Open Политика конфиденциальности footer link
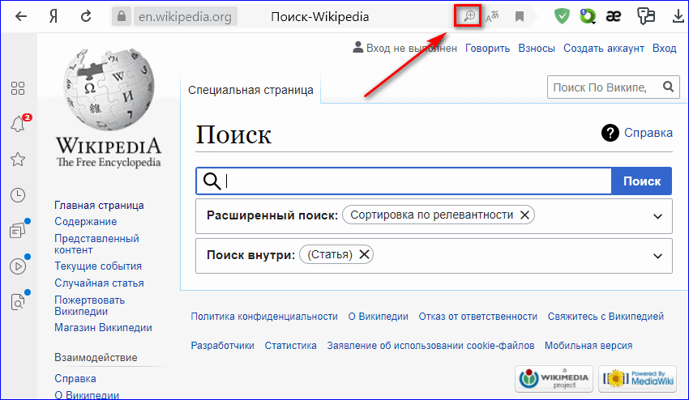689x400 pixels. (x=264, y=316)
